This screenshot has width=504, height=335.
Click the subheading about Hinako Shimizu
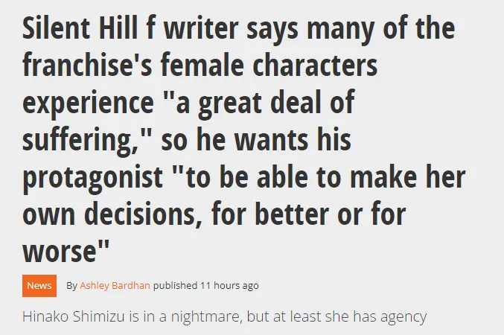pyautogui.click(x=224, y=316)
